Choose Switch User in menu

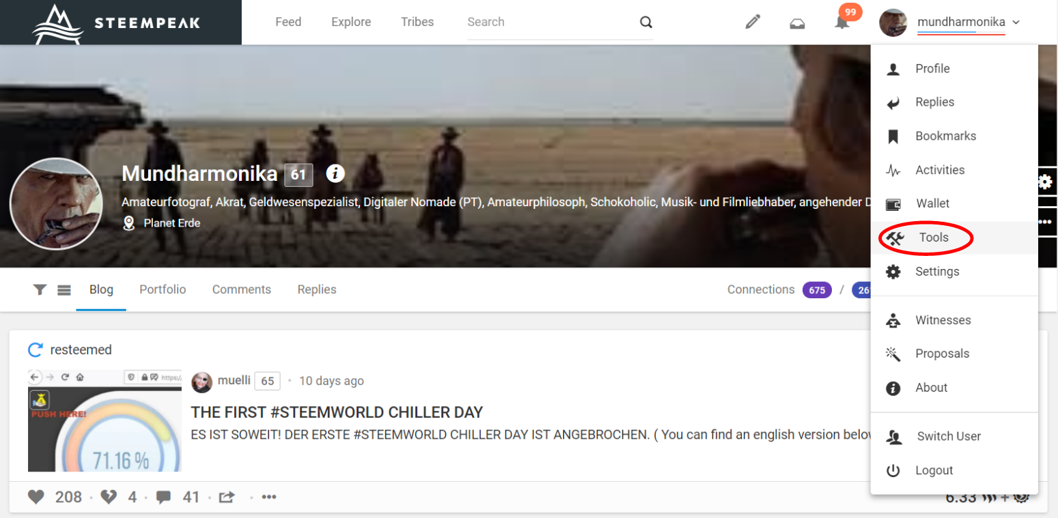[x=954, y=436]
